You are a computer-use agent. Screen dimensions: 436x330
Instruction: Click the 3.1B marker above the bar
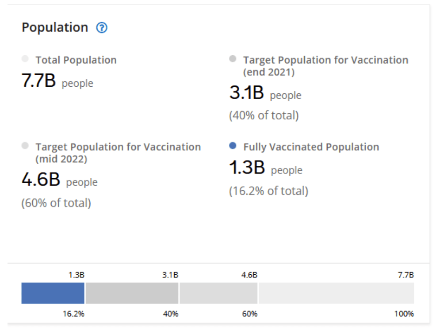tap(170, 275)
